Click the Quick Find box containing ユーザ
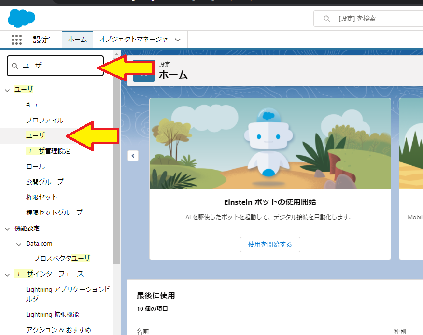 (56, 66)
